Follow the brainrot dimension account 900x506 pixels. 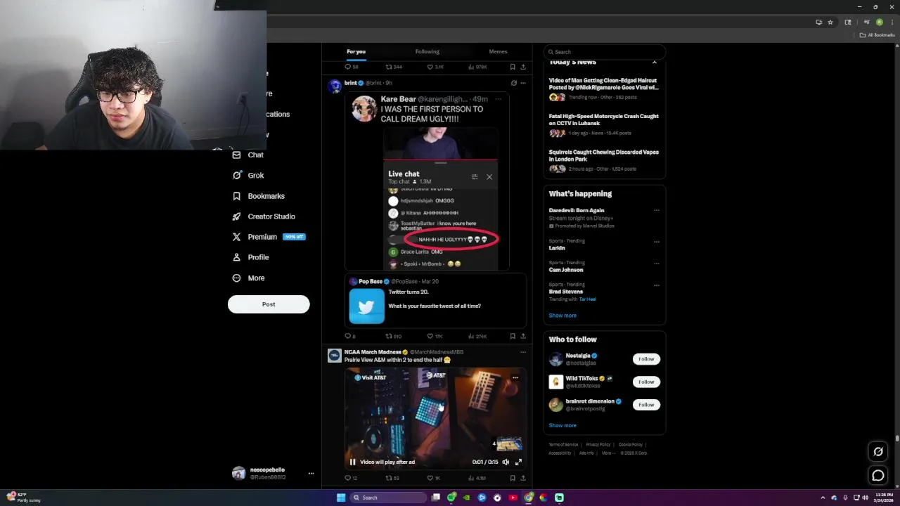tap(646, 405)
